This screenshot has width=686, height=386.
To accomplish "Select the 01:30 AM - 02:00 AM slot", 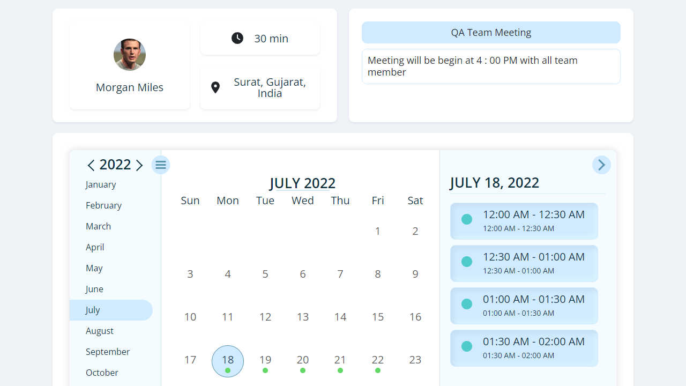I will (524, 348).
